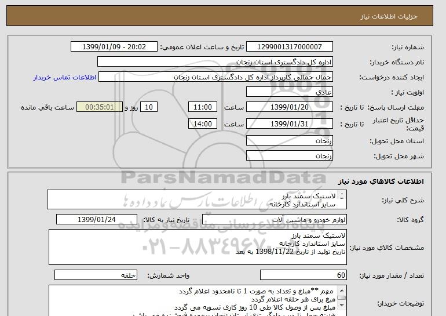Click the label تعداد / مقدار مورد نیاز
Image resolution: width=446 pixels, height=316 pixels.
pos(392,275)
